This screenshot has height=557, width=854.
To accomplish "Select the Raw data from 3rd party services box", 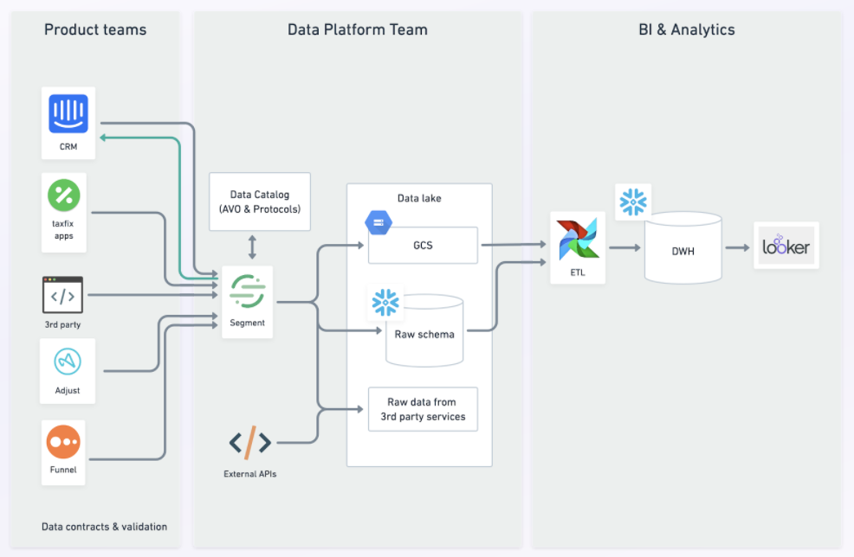I will click(424, 409).
